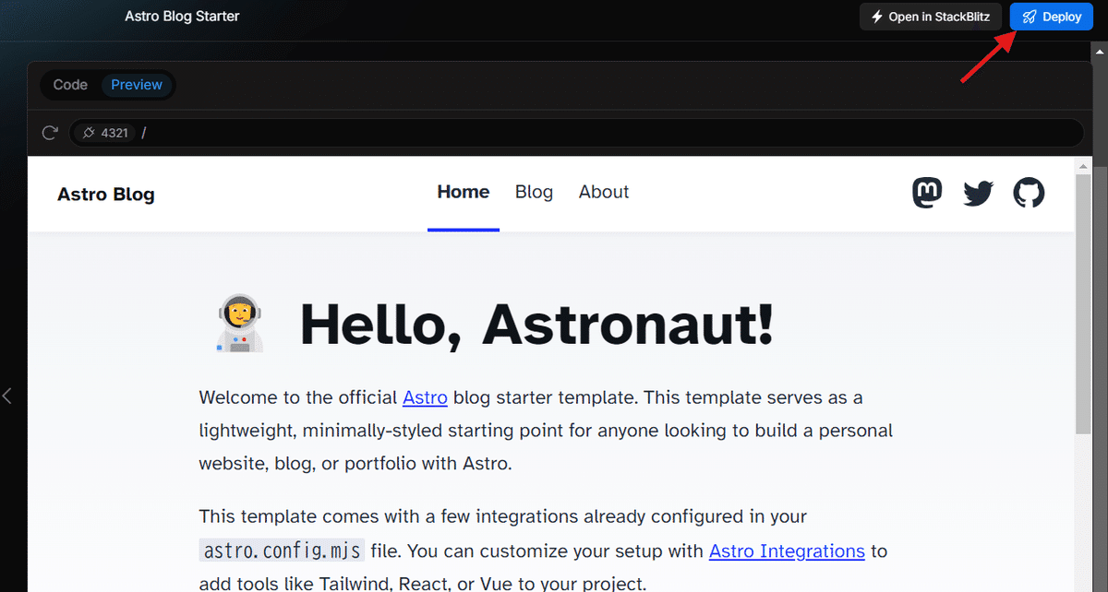Open the Astro Integrations link
This screenshot has width=1108, height=592.
tap(787, 551)
